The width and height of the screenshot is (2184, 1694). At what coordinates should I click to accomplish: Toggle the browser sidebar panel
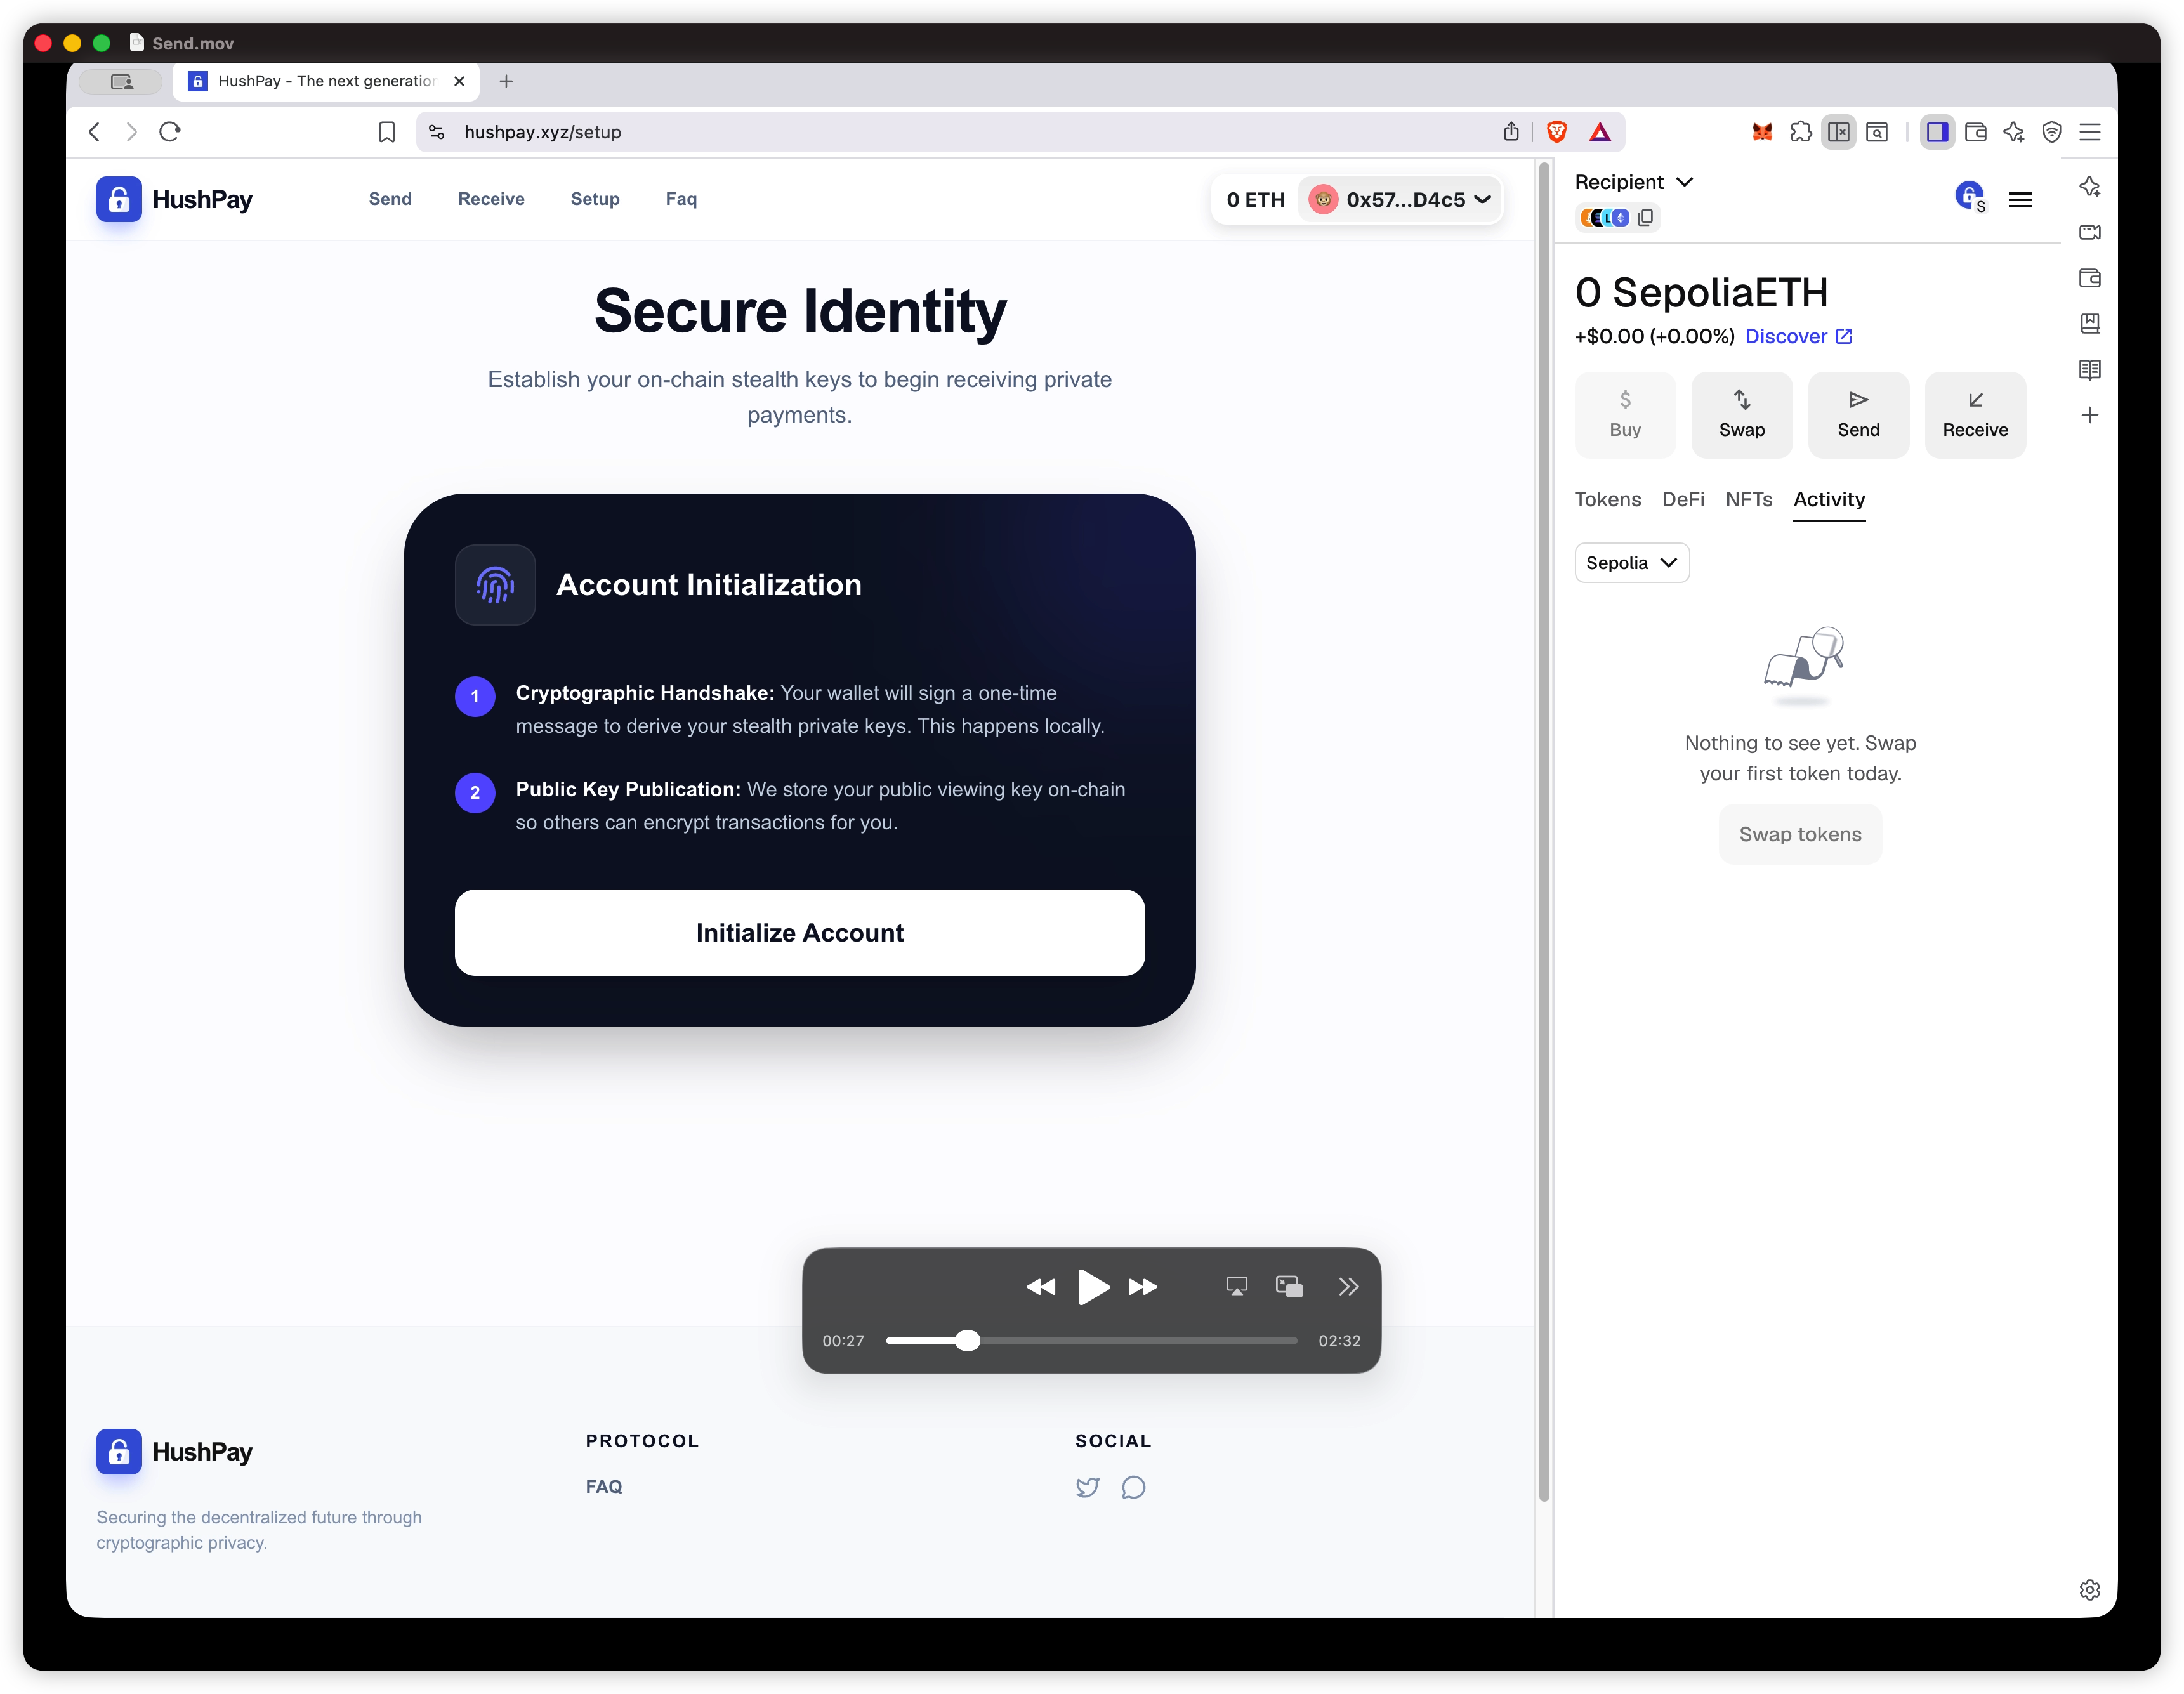1938,131
